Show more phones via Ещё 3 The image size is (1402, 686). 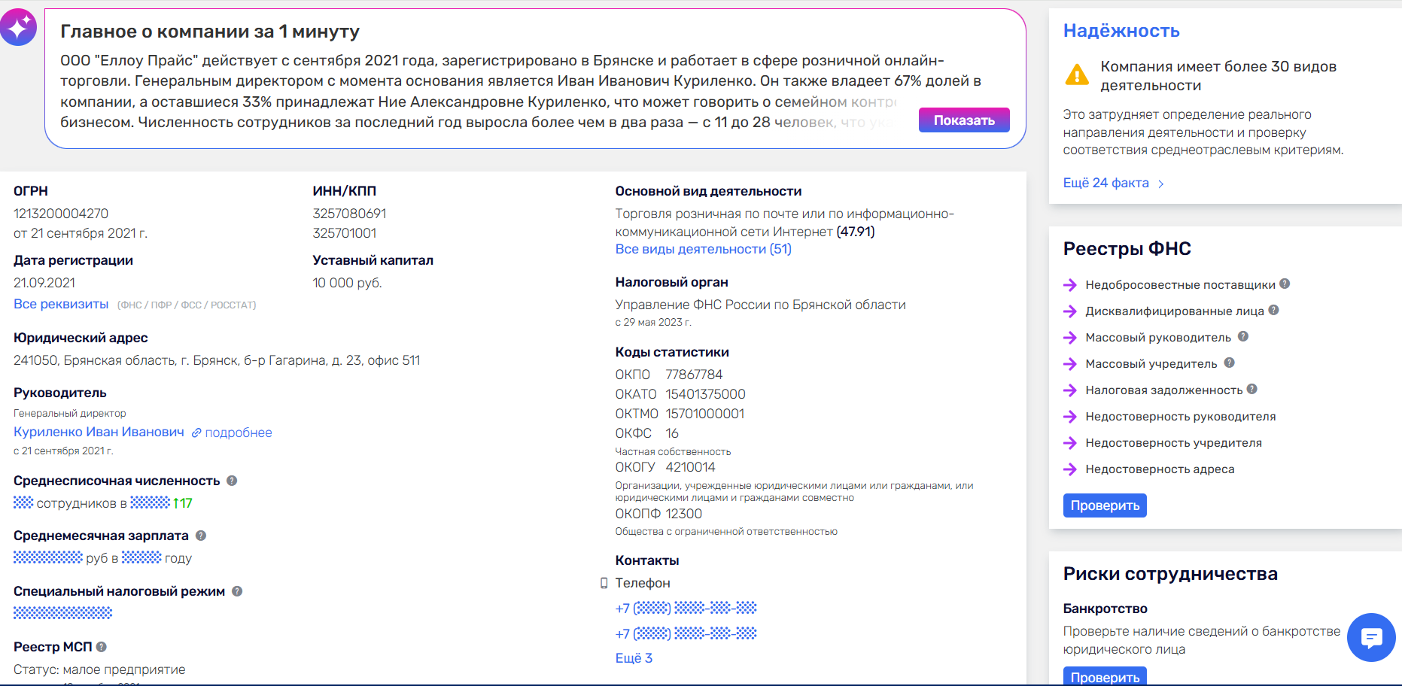(x=634, y=658)
